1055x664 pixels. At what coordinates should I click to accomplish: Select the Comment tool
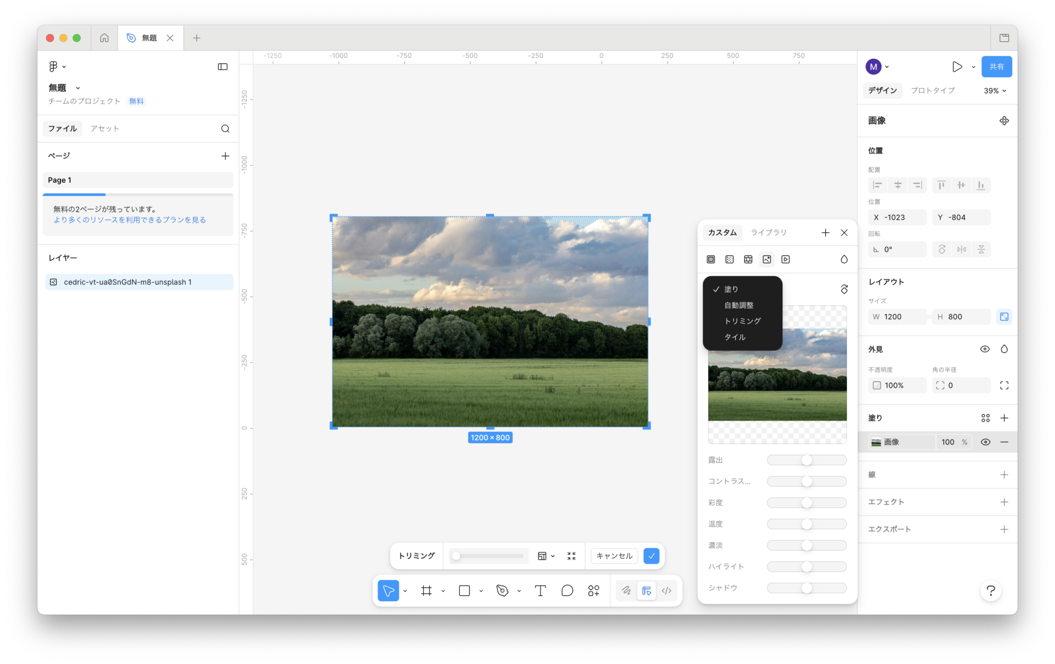567,590
